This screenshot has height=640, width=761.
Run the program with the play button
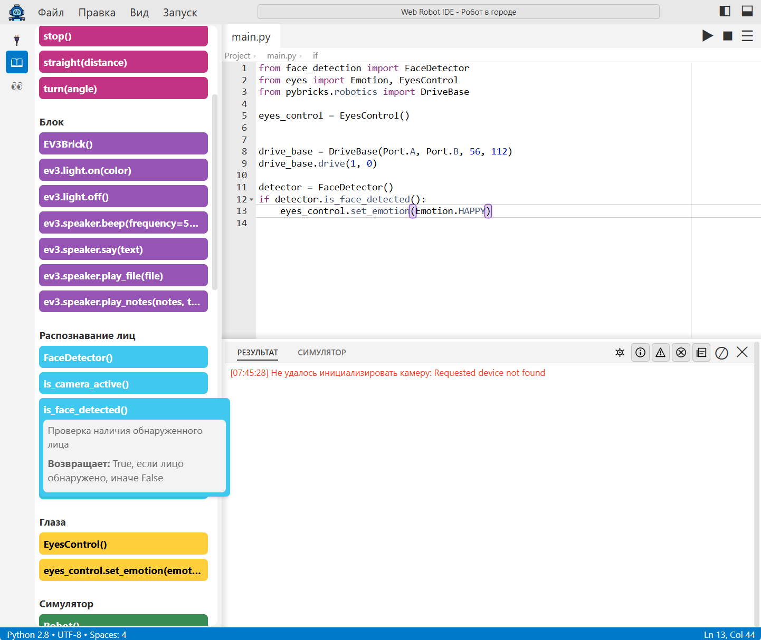708,36
